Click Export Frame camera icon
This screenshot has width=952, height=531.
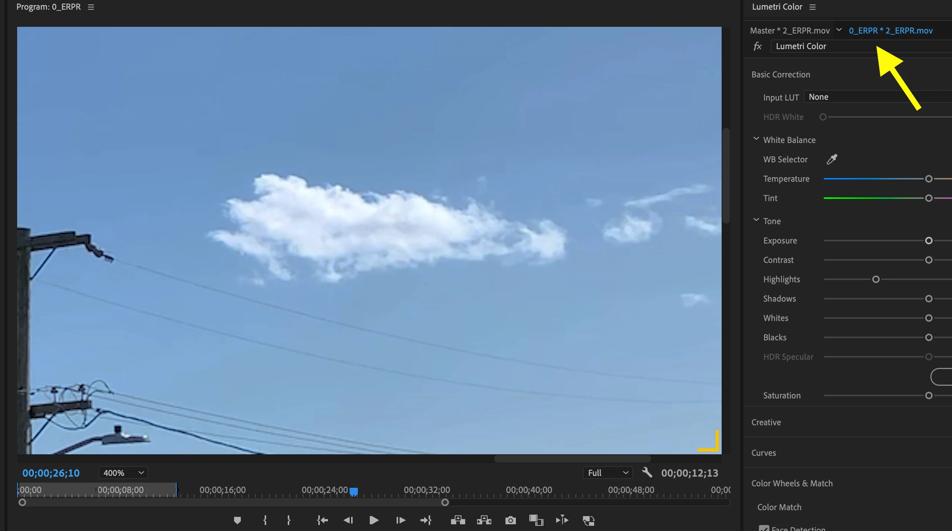[510, 520]
